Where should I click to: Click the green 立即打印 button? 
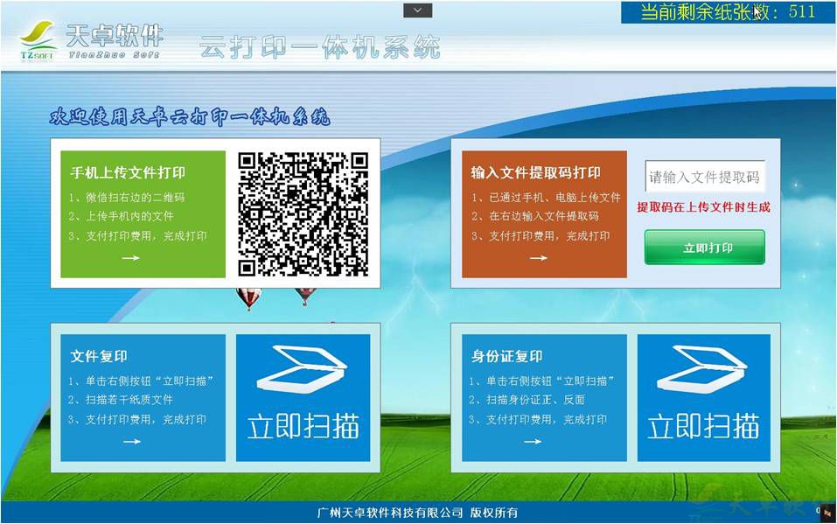point(703,248)
